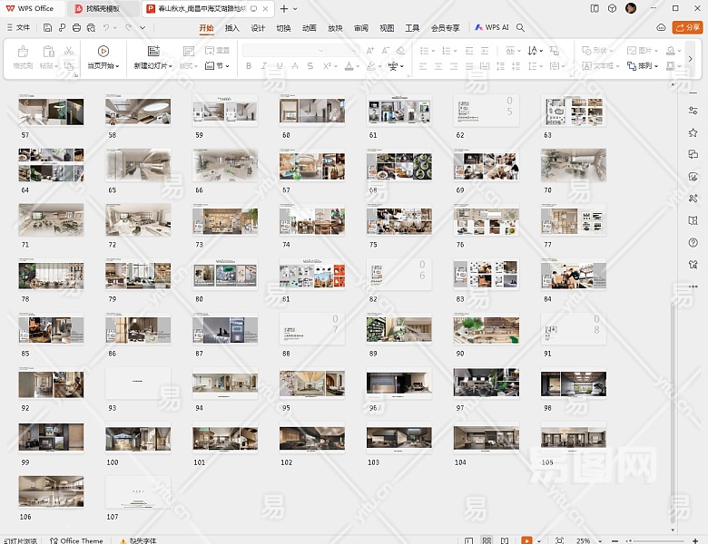Switch to reading view in status bar

pos(505,539)
